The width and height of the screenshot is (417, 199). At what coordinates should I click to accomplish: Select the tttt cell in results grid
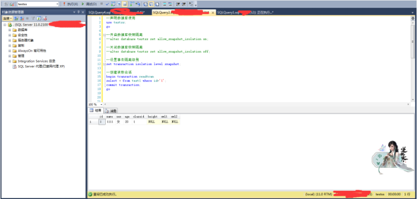tap(110, 122)
